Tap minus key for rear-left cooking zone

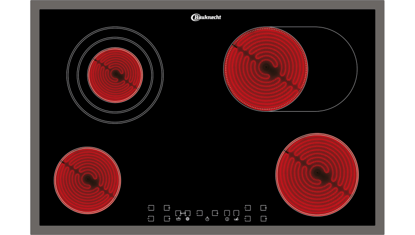pyautogui.click(x=151, y=208)
